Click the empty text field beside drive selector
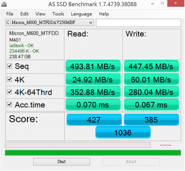Image resolution: width=185 pixels, height=171 pixels. [139, 23]
